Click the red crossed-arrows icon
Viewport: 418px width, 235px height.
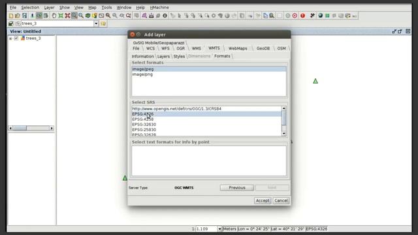pos(67,16)
